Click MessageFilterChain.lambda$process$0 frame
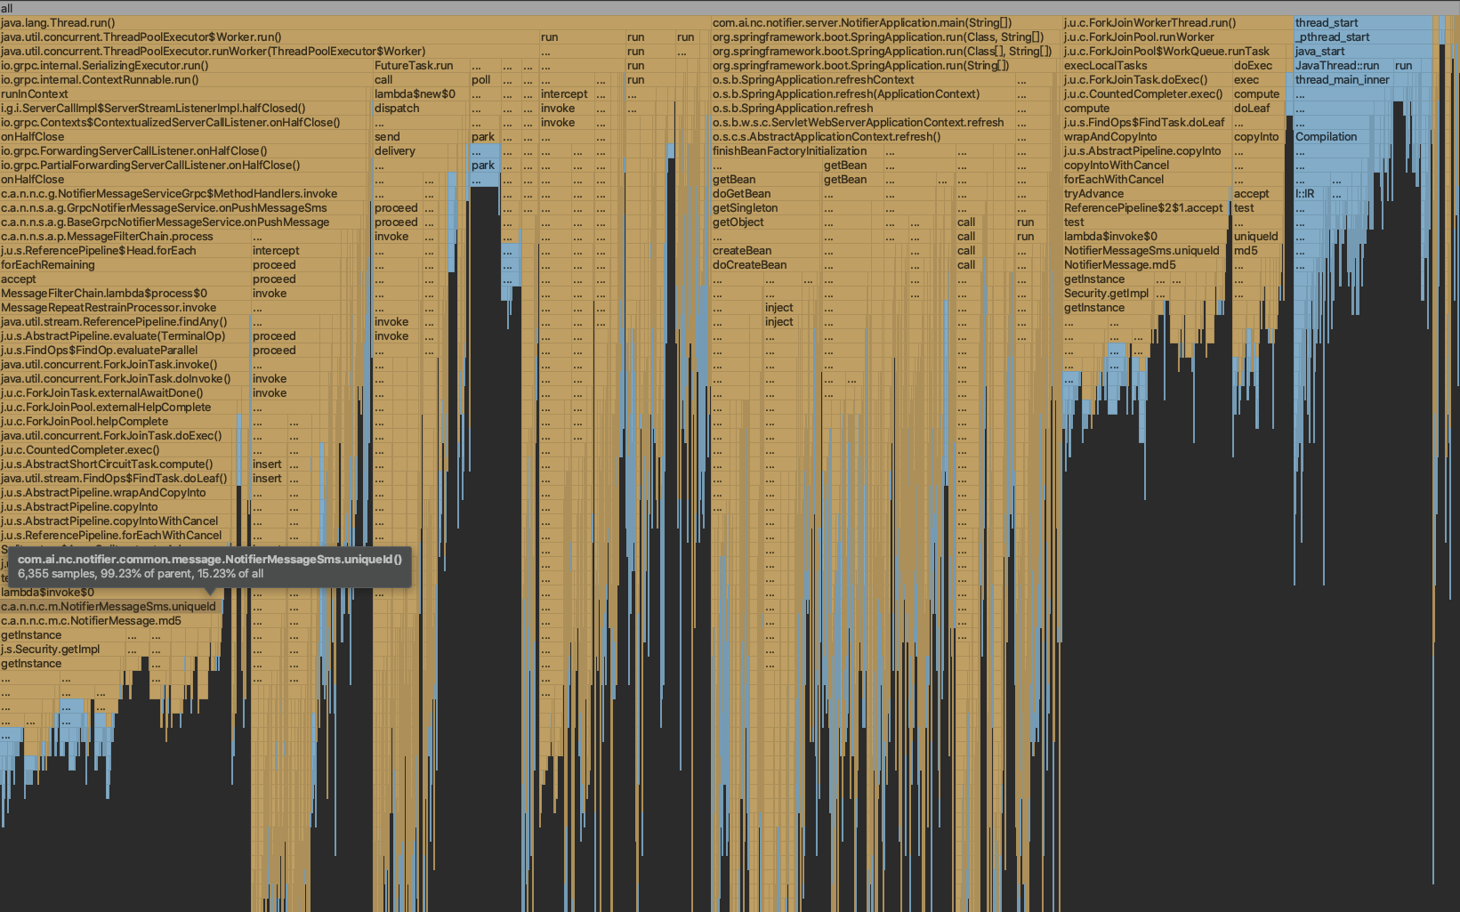The height and width of the screenshot is (912, 1460). pyautogui.click(x=125, y=293)
